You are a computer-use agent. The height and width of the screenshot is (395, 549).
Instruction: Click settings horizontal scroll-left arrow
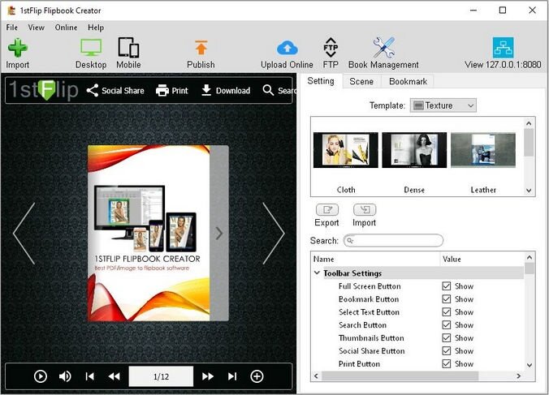[x=316, y=376]
